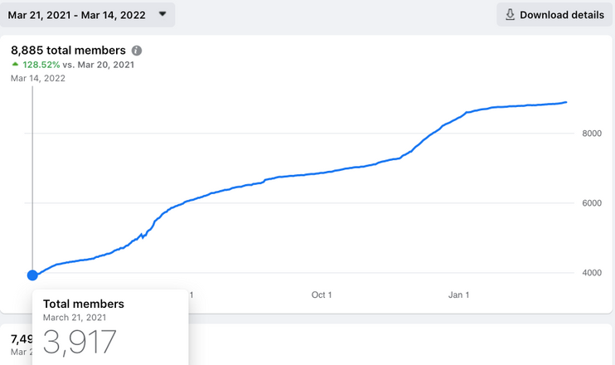
Task: Click the caret arrow beside the date range
Action: [x=162, y=14]
